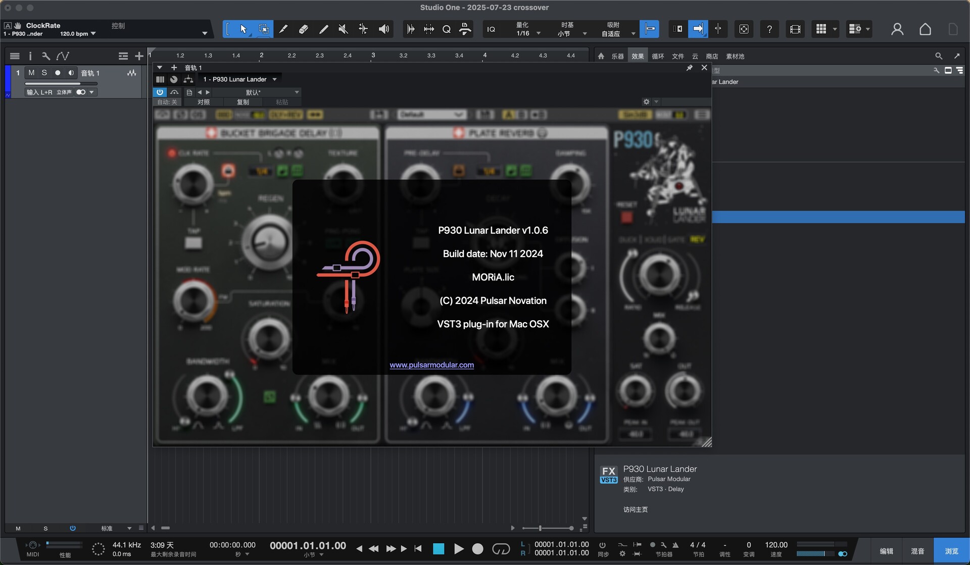
Task: Switch to the 商店 browser tab
Action: coord(712,56)
